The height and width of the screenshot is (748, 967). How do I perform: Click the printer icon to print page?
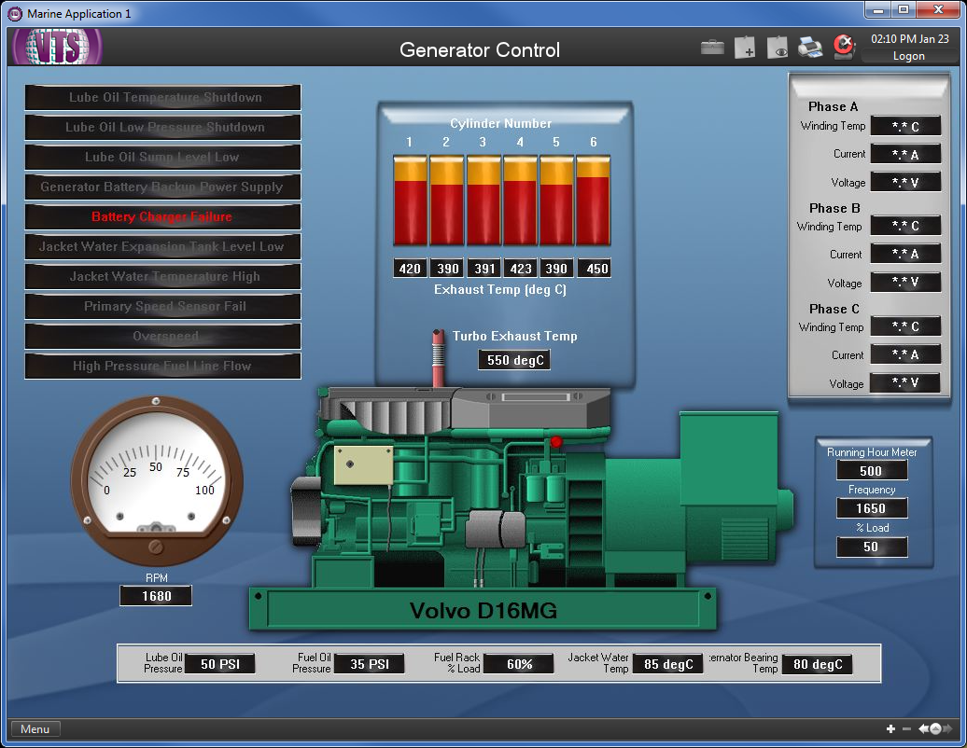click(810, 47)
